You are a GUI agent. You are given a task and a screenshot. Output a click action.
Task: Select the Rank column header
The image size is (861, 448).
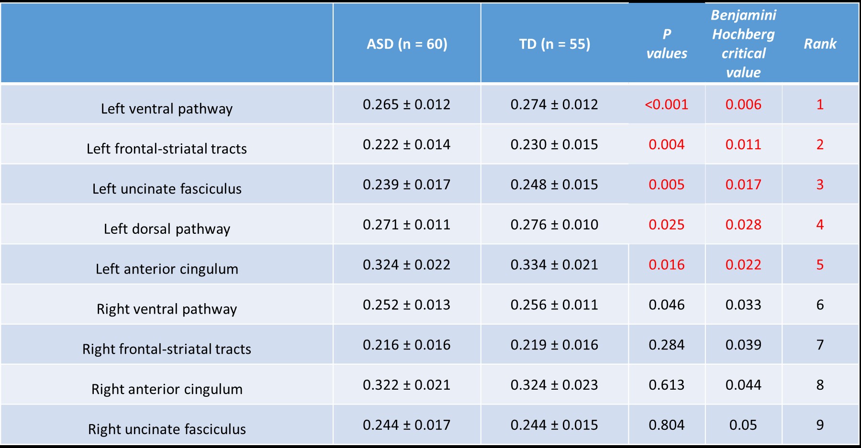pyautogui.click(x=820, y=44)
